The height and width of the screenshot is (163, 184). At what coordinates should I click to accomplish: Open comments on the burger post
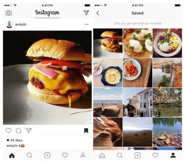tap(18, 131)
